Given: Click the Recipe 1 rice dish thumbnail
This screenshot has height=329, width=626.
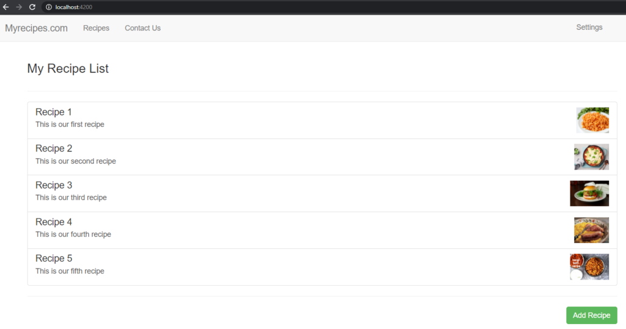Looking at the screenshot, I should click(x=592, y=120).
